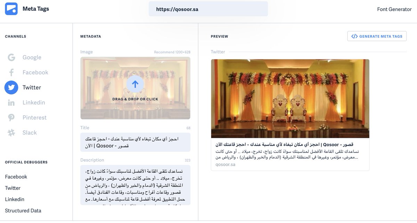Image resolution: width=417 pixels, height=223 pixels.
Task: Click the title character count 68
Action: [188, 128]
